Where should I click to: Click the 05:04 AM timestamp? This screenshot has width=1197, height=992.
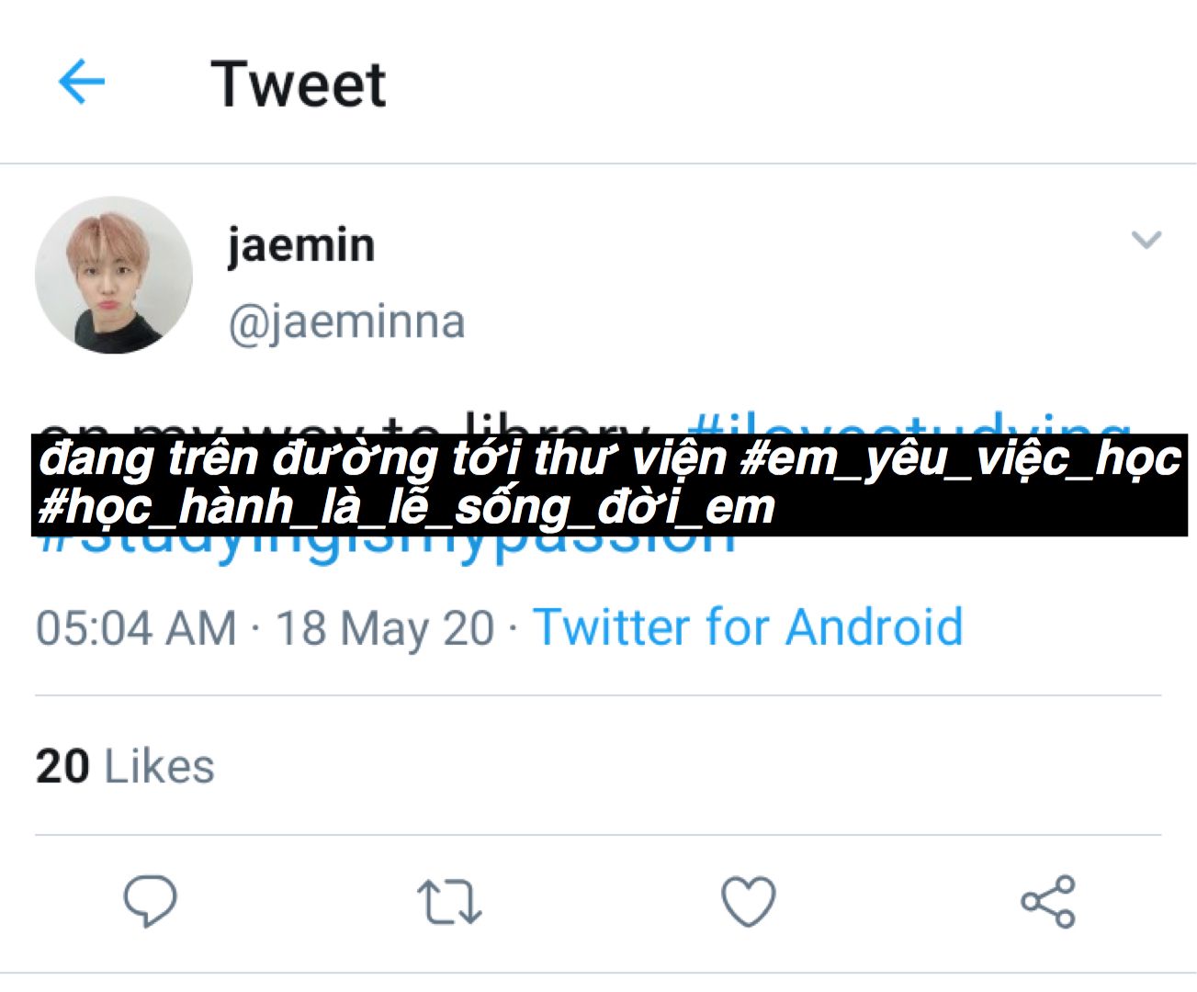(x=136, y=629)
